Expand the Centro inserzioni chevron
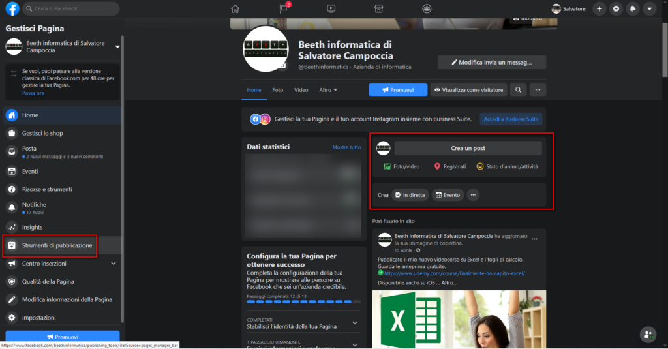 click(114, 264)
